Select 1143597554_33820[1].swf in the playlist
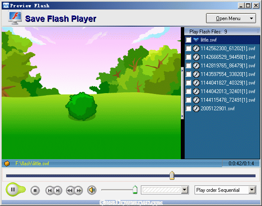262x206 pixels. [x=228, y=74]
